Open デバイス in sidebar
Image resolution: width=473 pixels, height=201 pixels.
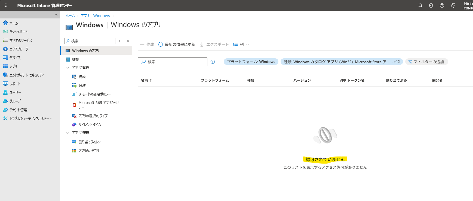click(30, 58)
